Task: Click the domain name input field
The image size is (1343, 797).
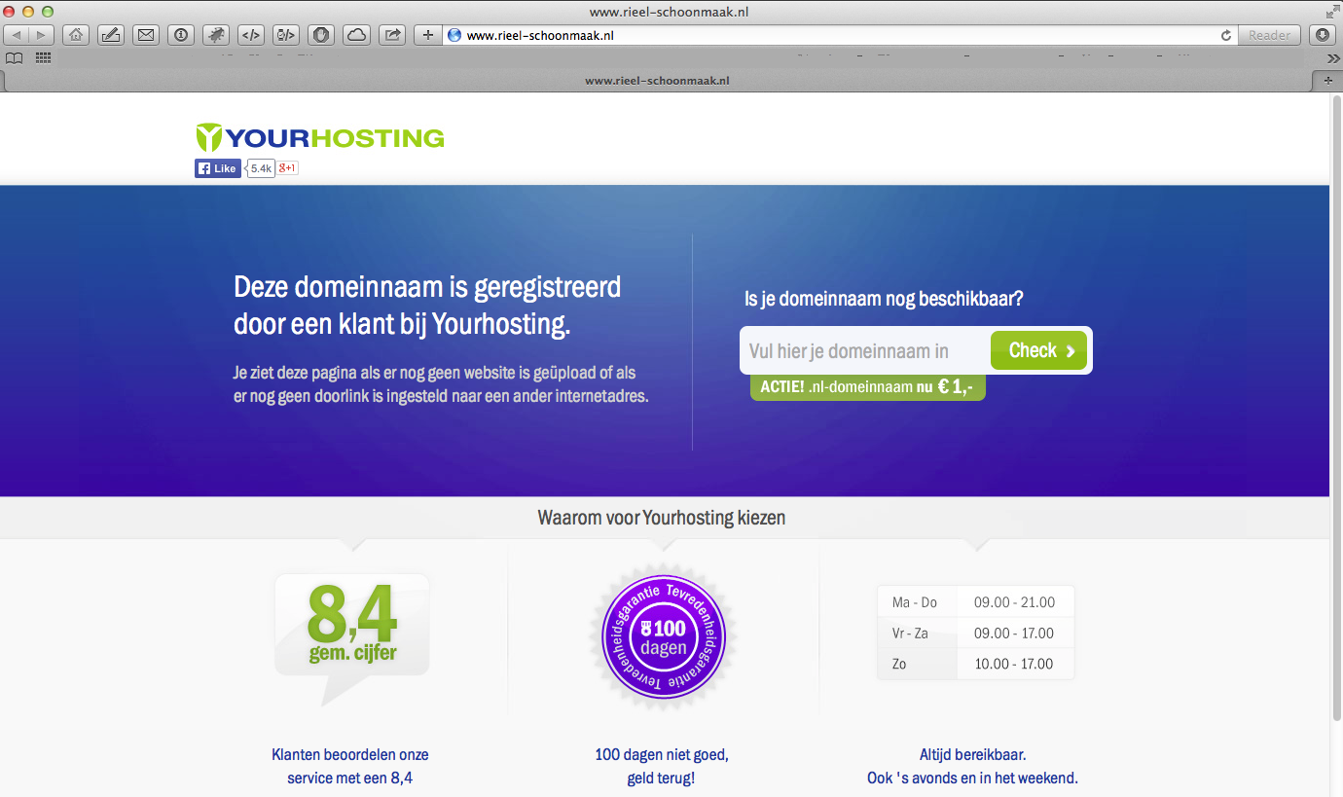Action: point(866,350)
